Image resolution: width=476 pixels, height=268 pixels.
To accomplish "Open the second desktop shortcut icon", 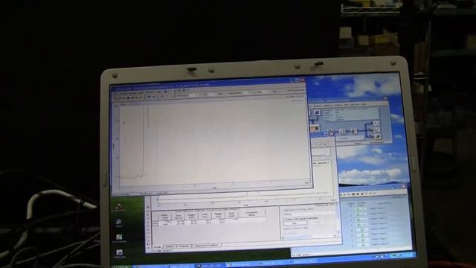I will coord(118,223).
